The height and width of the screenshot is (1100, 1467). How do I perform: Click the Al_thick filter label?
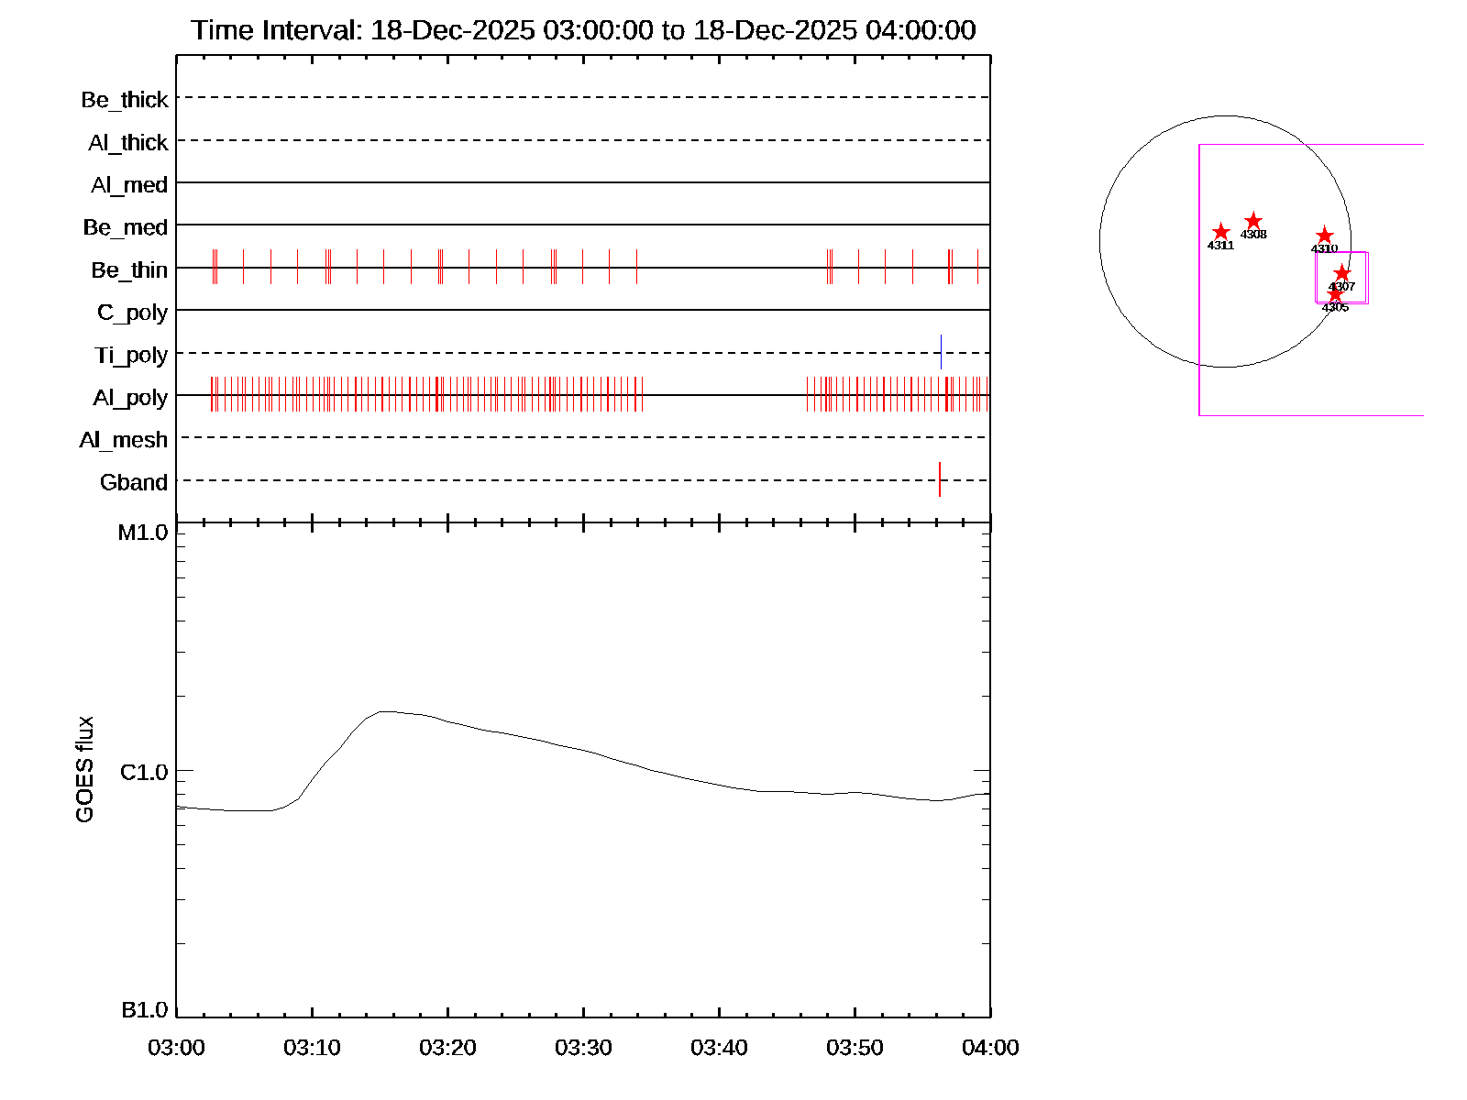pyautogui.click(x=128, y=143)
